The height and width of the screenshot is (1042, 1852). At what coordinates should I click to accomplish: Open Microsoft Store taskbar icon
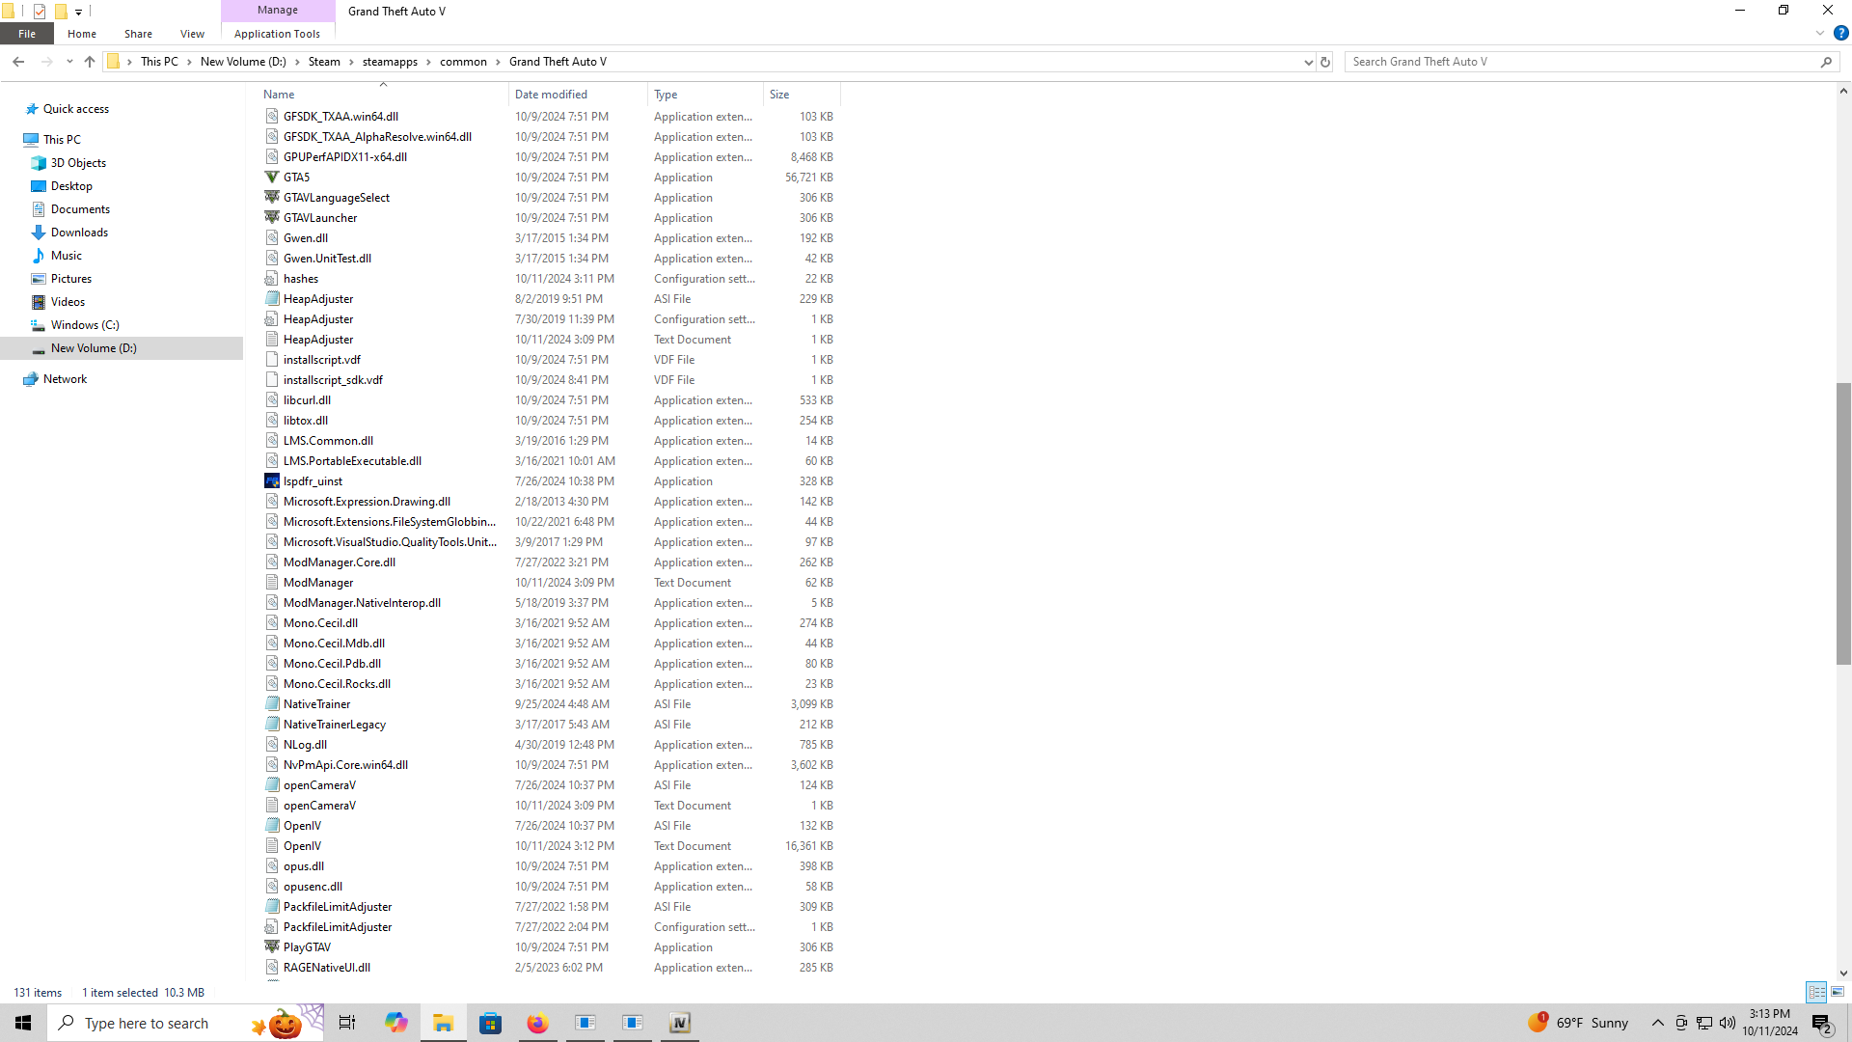(x=490, y=1023)
